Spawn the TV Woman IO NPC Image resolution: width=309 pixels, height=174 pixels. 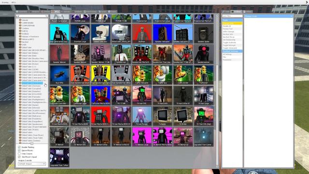pyautogui.click(x=183, y=136)
